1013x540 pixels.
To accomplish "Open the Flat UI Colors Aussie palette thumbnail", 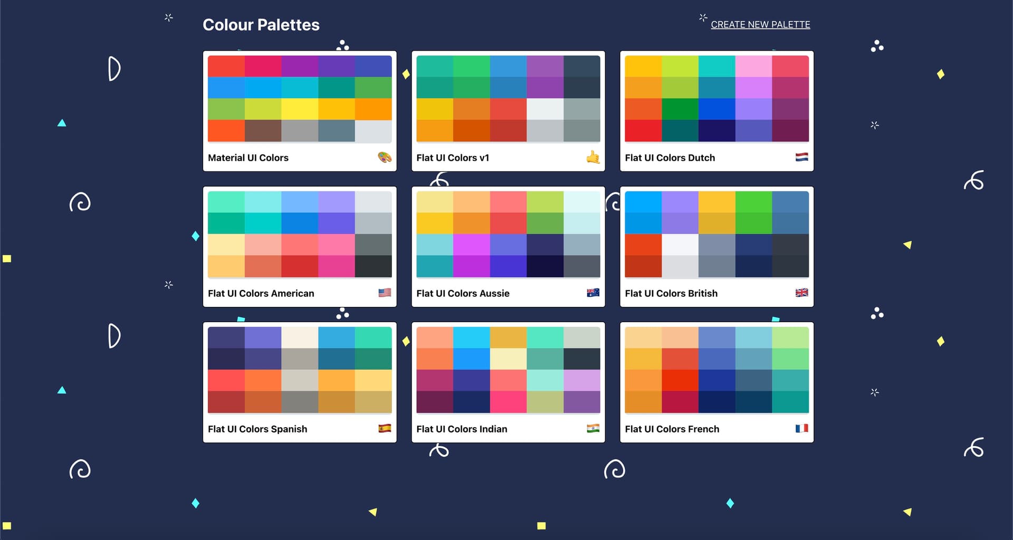I will point(508,234).
